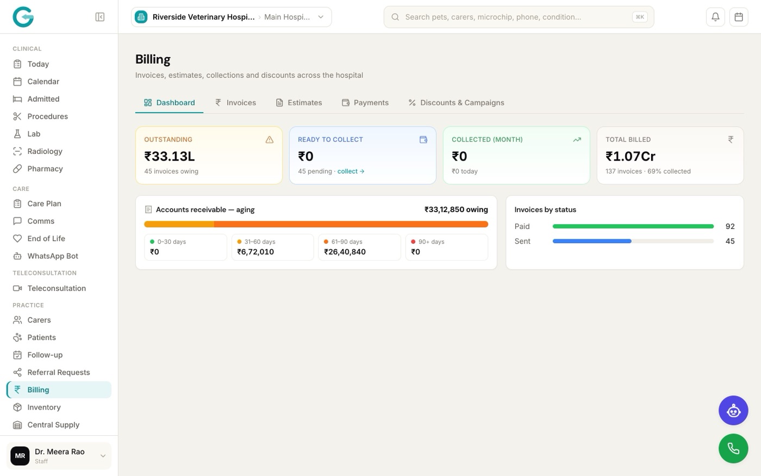Select the 61–90 days aging card
Screen dimensions: 761x476
point(359,247)
